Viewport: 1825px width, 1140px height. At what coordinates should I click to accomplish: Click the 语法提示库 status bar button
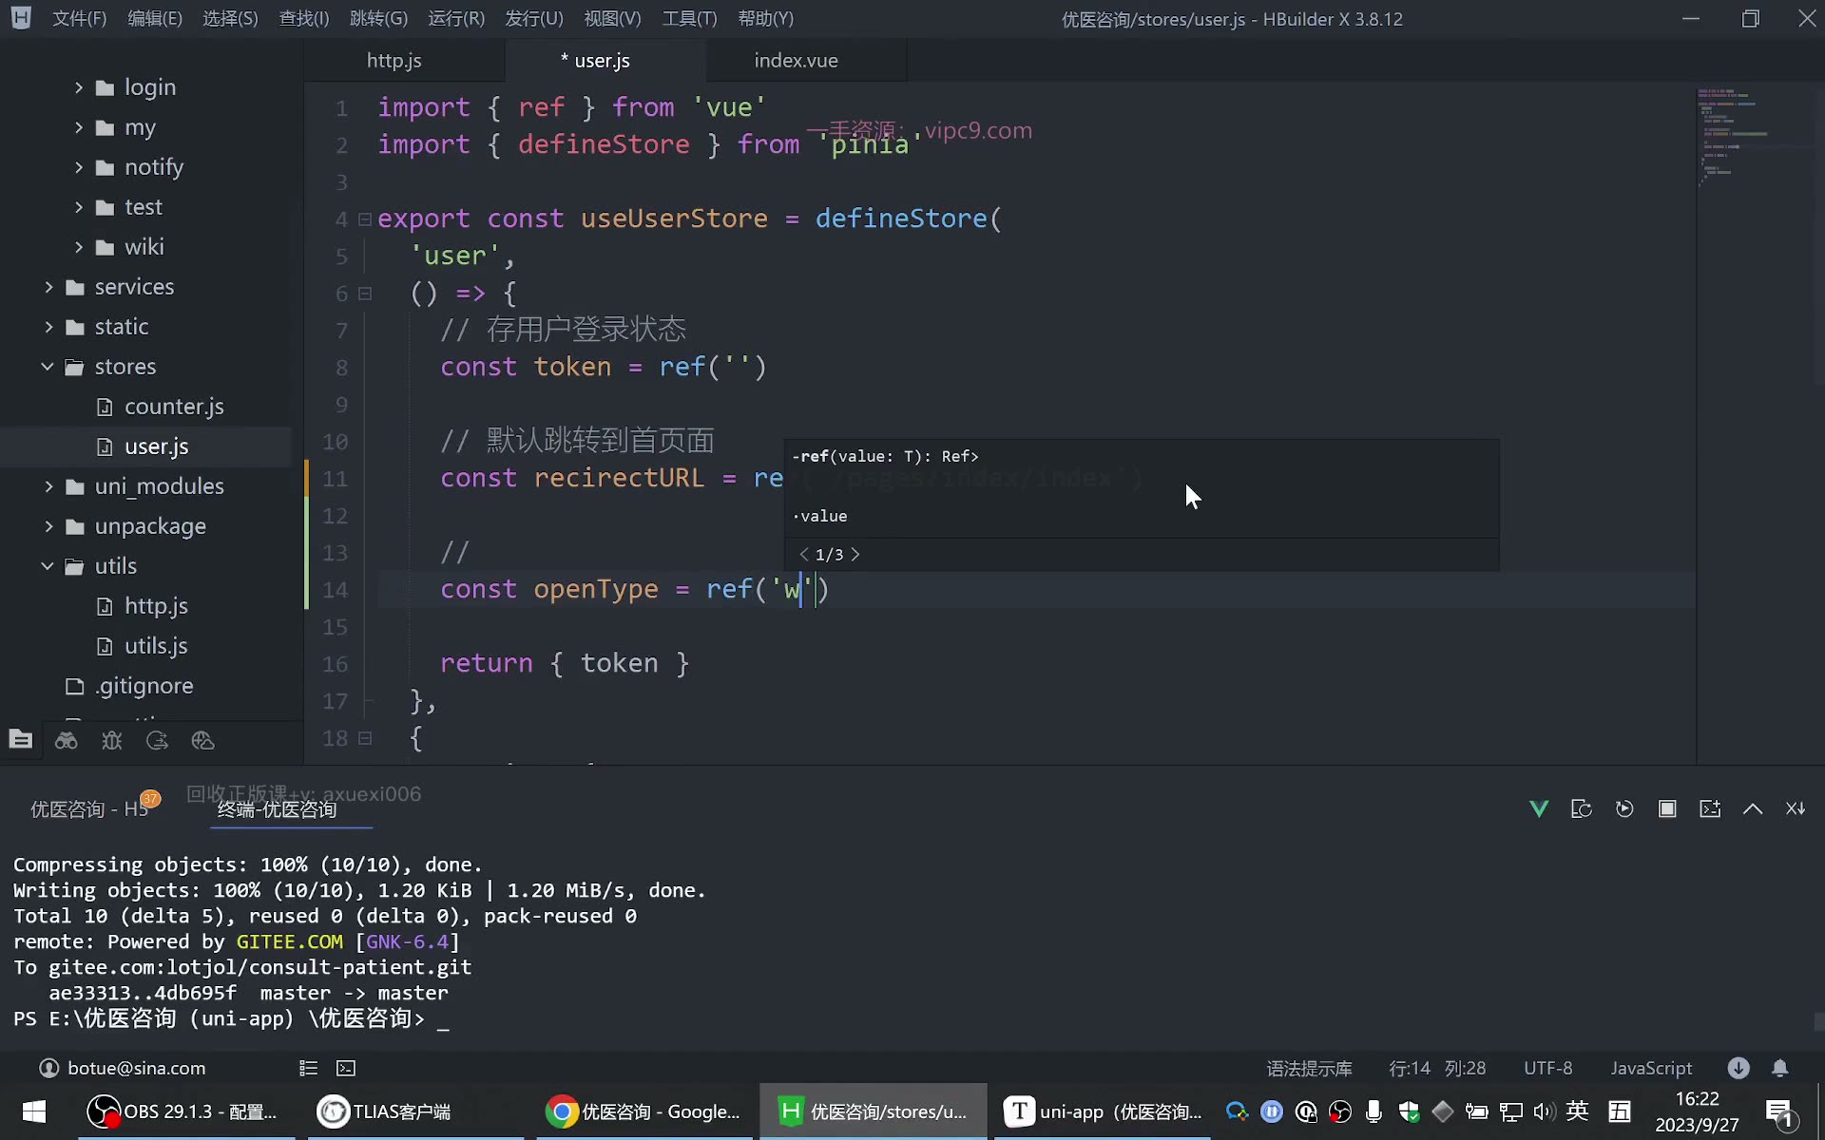point(1309,1068)
